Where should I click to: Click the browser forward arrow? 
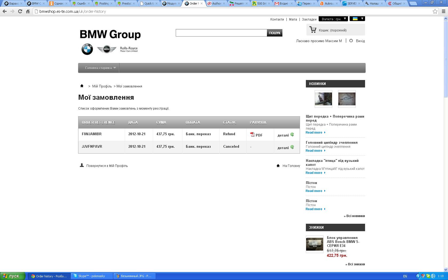point(12,11)
